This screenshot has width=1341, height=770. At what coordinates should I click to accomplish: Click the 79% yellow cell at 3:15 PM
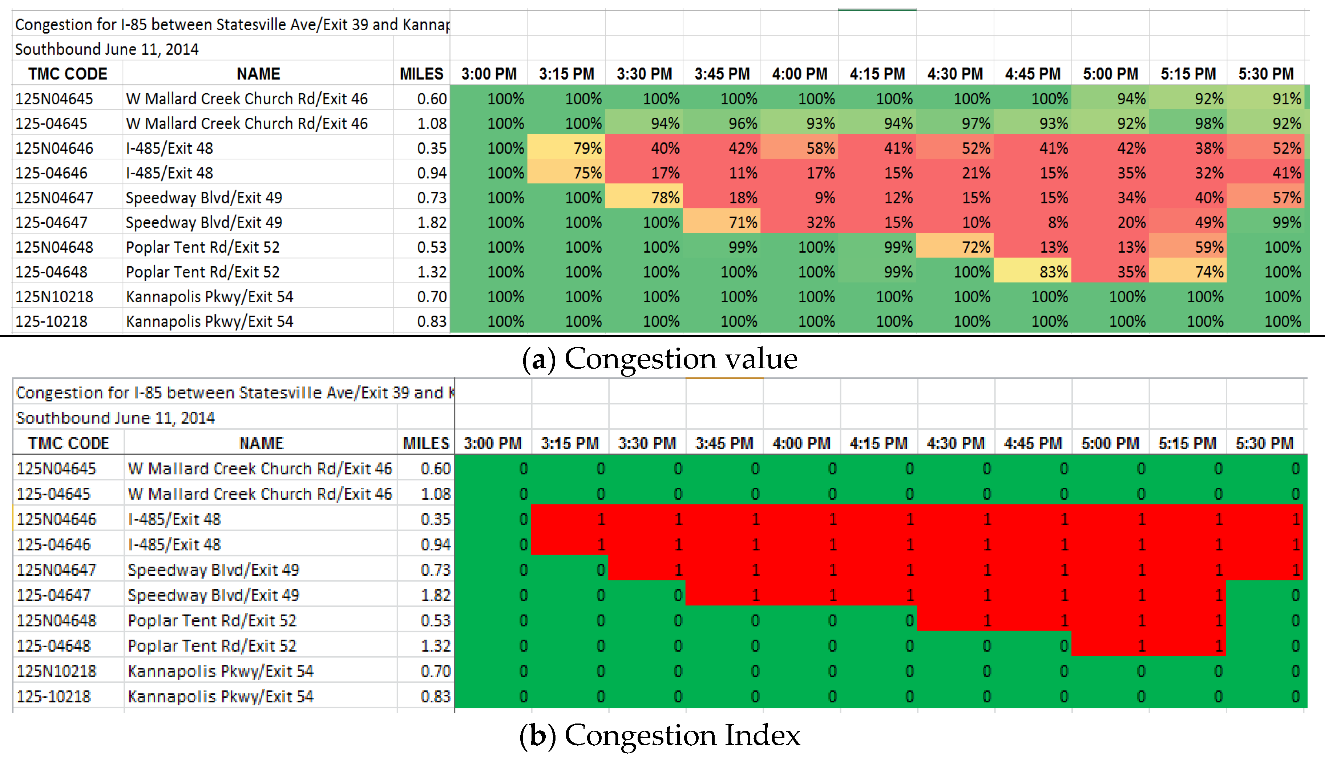point(566,148)
